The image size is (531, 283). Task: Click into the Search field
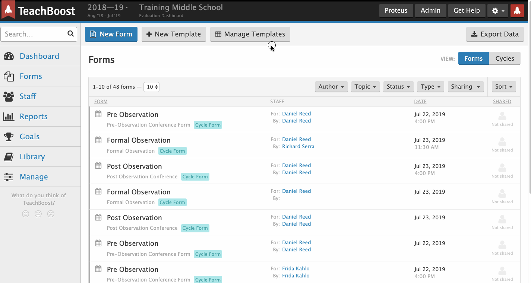tap(34, 34)
